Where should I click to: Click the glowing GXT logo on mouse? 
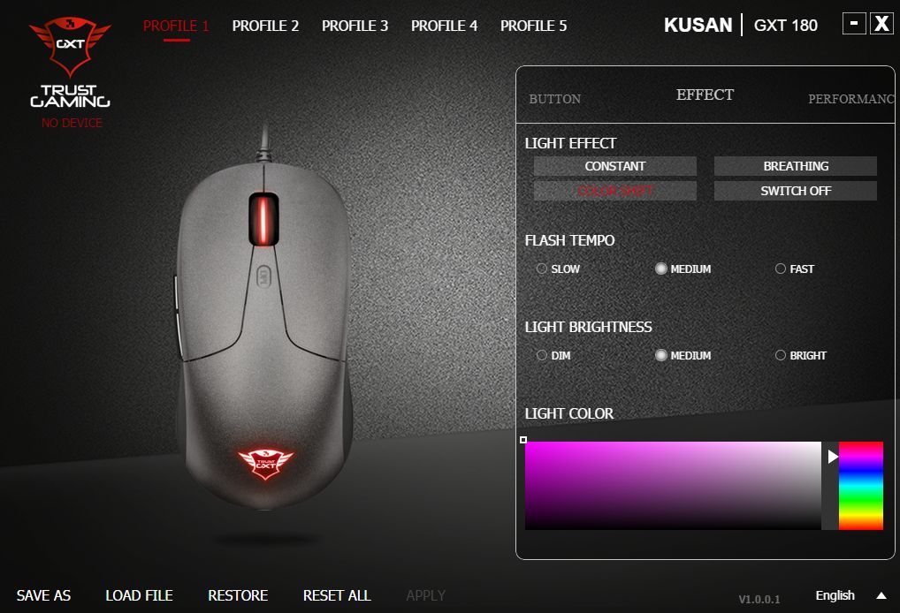pos(265,464)
